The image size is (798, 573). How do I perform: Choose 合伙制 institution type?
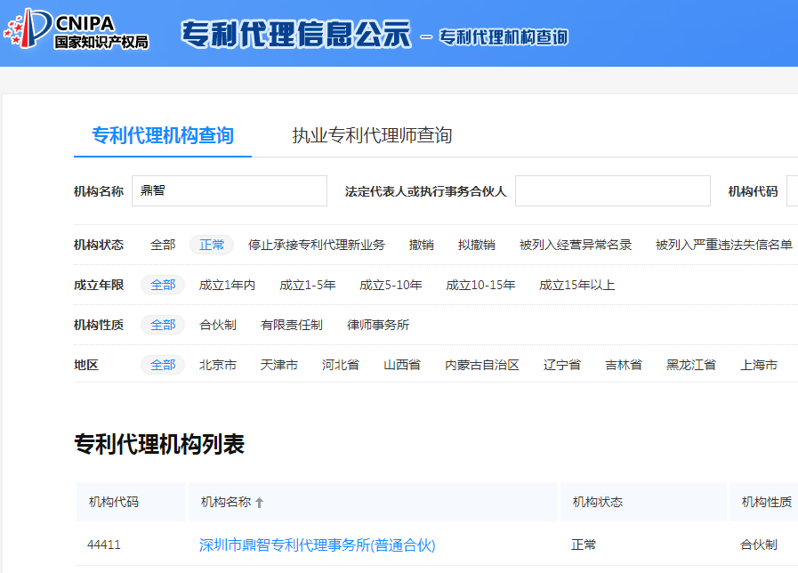coord(218,325)
